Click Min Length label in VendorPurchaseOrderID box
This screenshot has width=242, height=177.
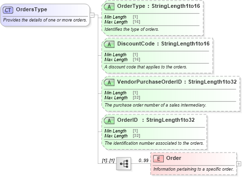pyautogui.click(x=115, y=93)
